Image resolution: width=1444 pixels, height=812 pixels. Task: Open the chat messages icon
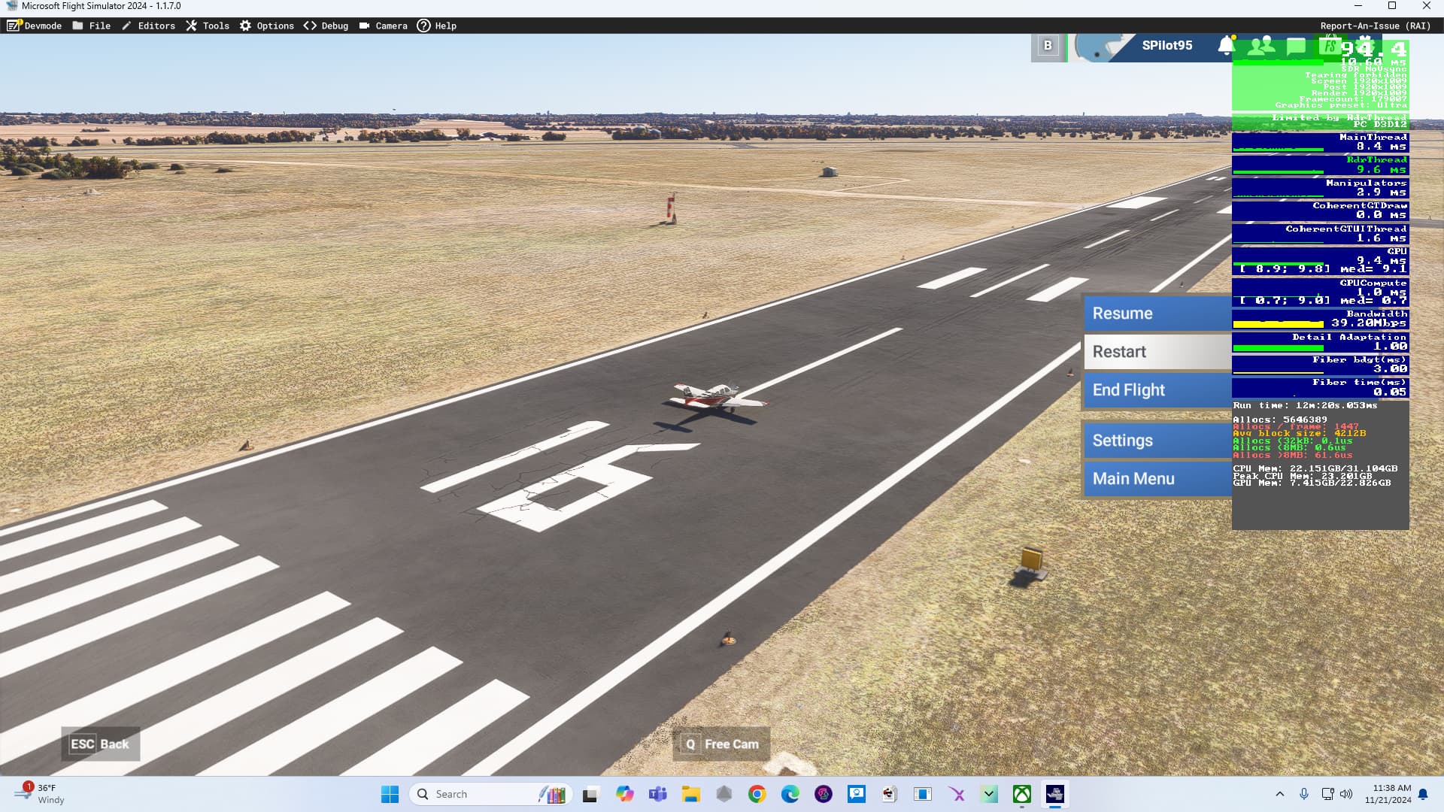pos(1295,46)
